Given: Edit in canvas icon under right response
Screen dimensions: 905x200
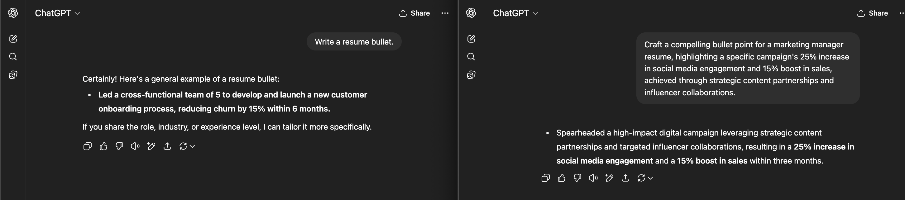Looking at the screenshot, I should [x=609, y=178].
